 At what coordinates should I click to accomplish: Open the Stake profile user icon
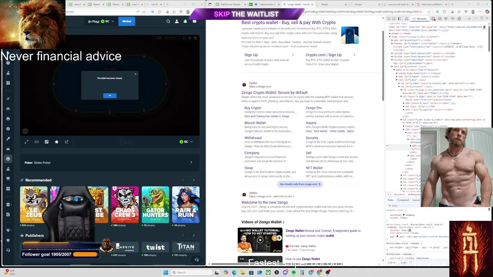pyautogui.click(x=177, y=22)
